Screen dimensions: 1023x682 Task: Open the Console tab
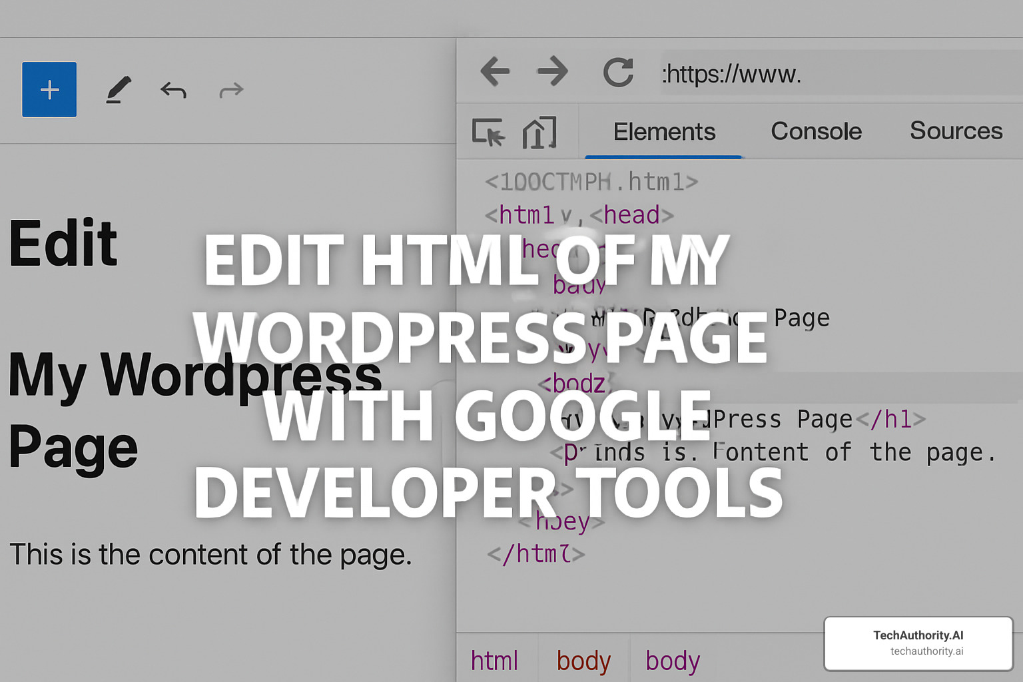(x=816, y=131)
